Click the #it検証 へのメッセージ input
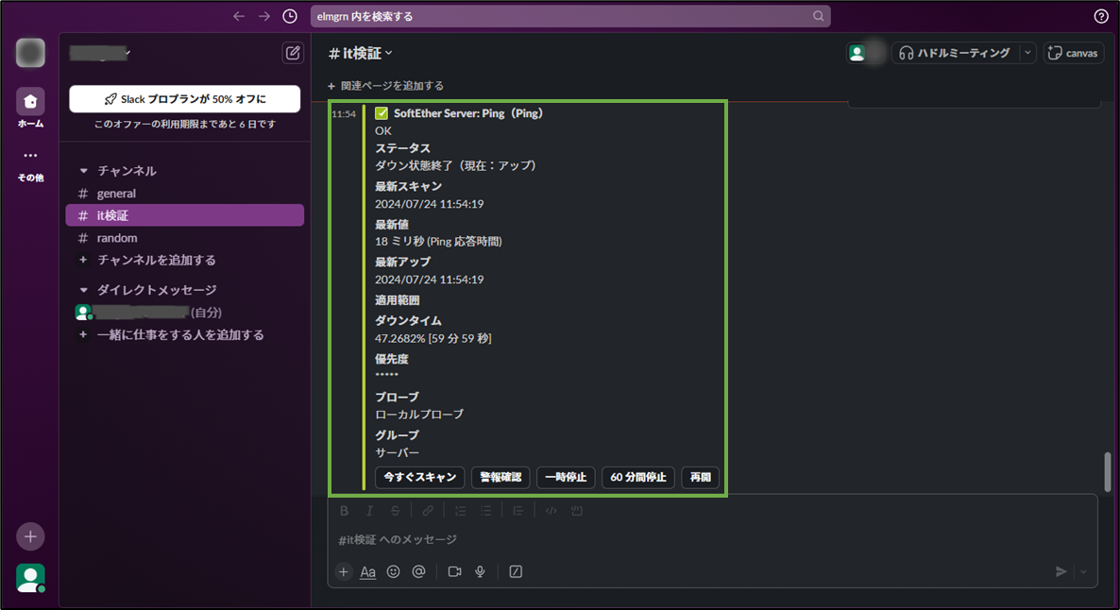This screenshot has width=1120, height=610. (x=712, y=539)
